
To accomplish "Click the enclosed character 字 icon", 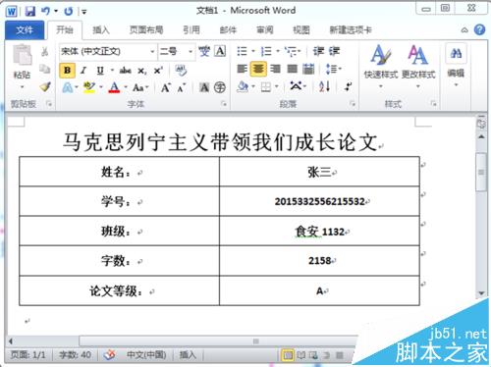I will 220,87.
